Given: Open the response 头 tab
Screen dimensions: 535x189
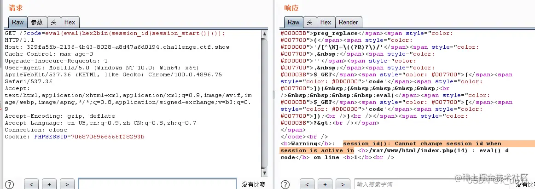Looking at the screenshot, I should 309,22.
